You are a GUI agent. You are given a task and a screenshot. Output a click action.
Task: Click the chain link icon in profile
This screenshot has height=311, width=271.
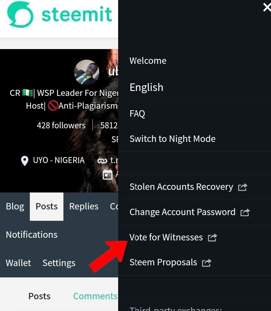pos(102,161)
